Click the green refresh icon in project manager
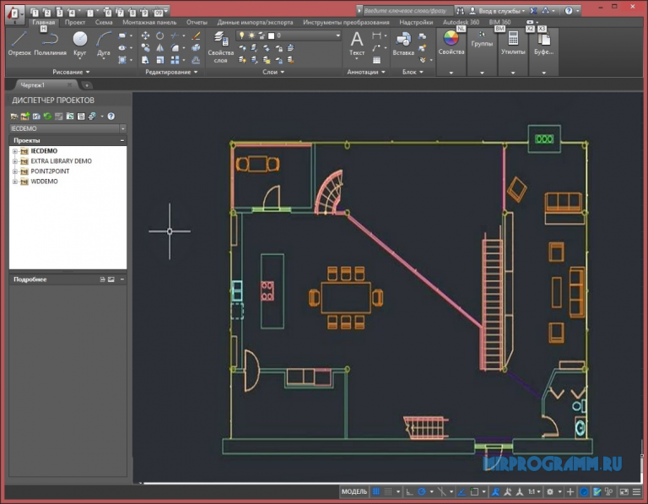648x504 pixels. tap(48, 115)
